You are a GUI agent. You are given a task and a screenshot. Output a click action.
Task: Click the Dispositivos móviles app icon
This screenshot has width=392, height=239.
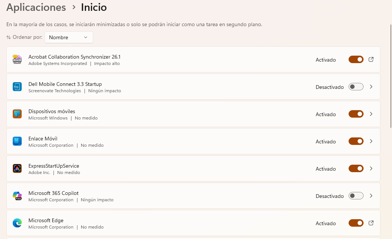[17, 114]
